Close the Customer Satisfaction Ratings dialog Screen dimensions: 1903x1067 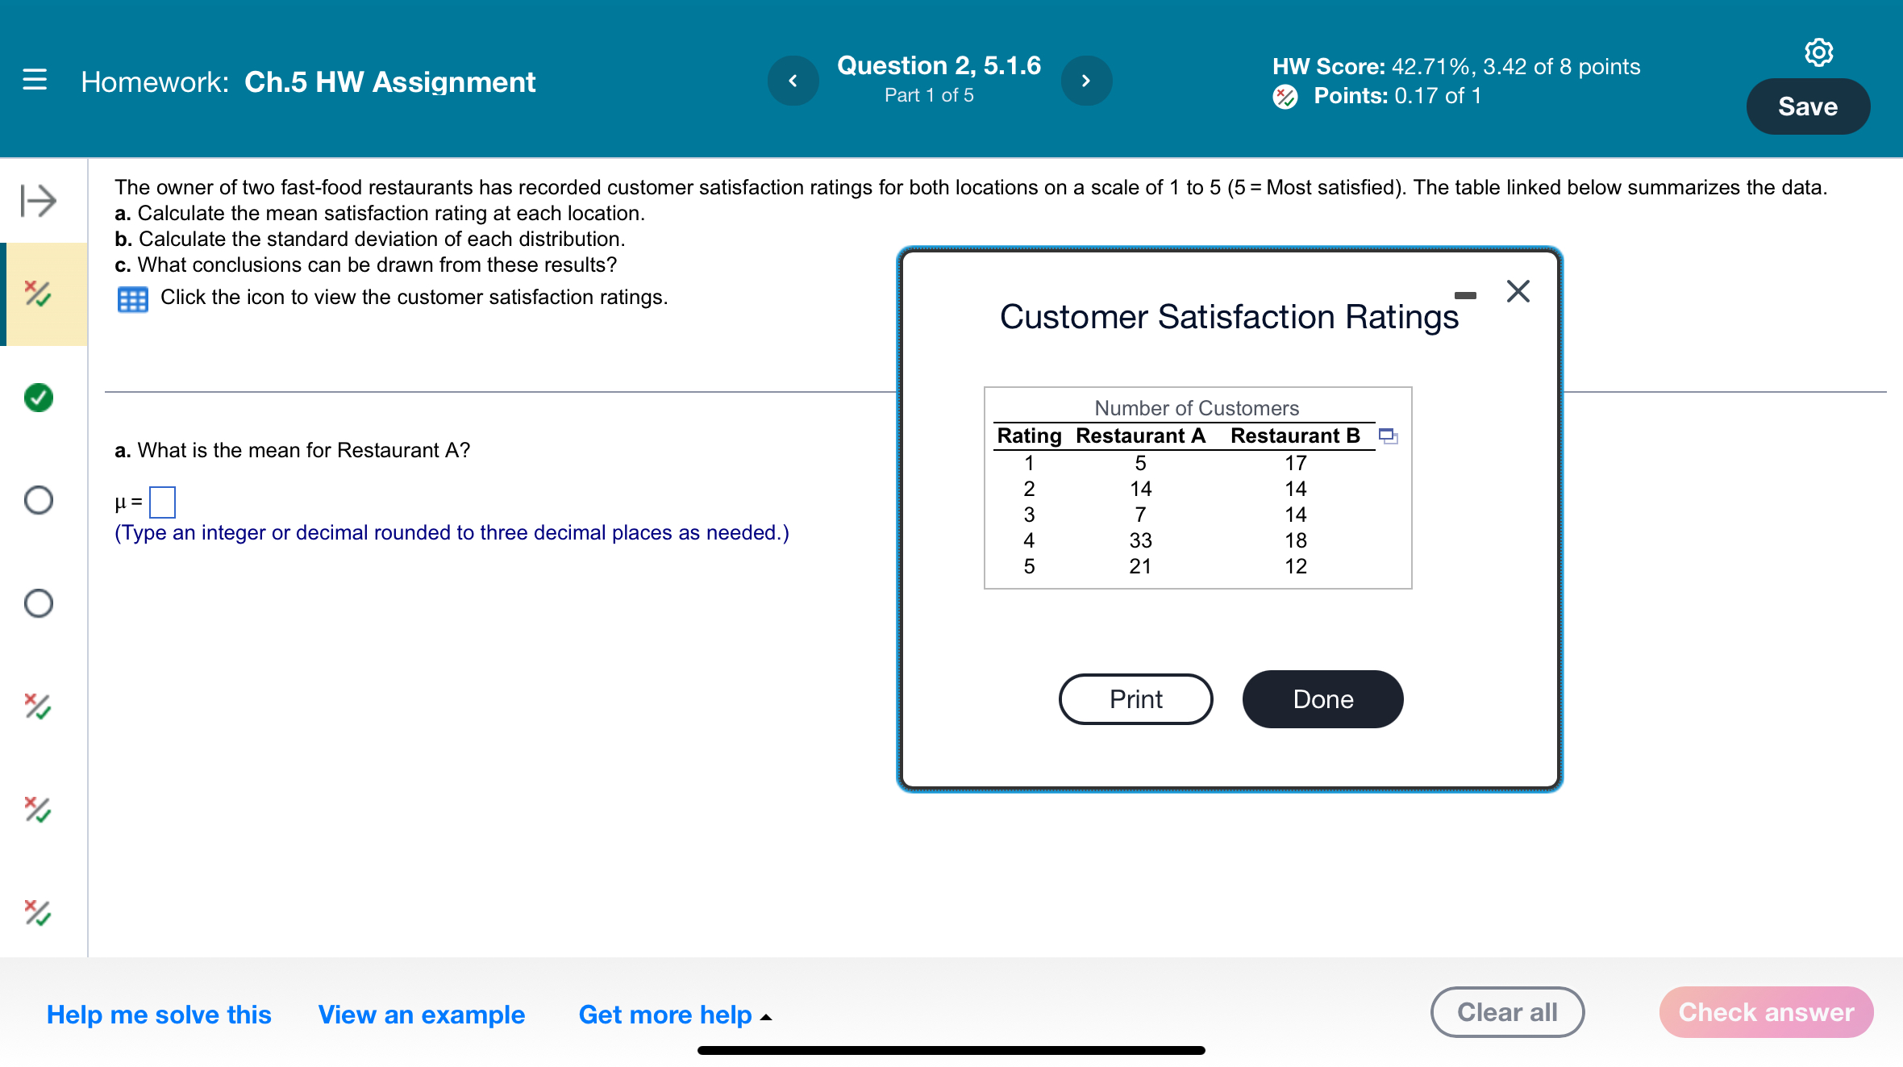click(x=1518, y=291)
